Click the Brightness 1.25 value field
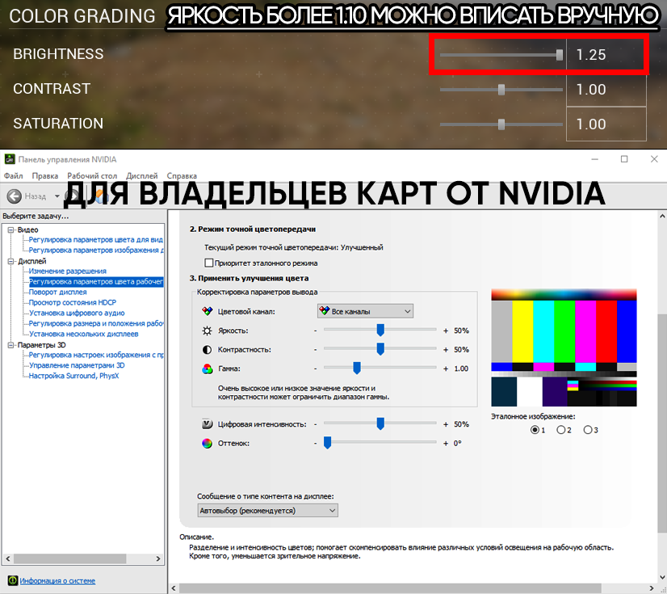Image resolution: width=667 pixels, height=594 pixels. point(606,54)
